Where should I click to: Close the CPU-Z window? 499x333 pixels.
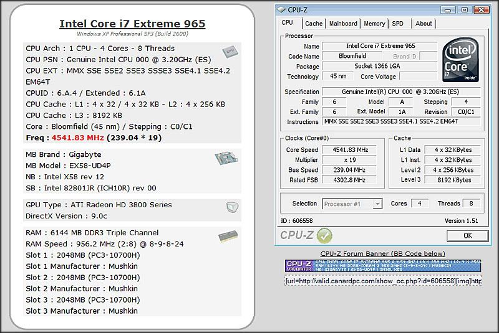(482, 10)
